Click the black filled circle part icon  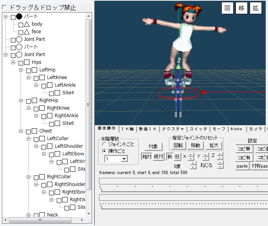pos(19,16)
